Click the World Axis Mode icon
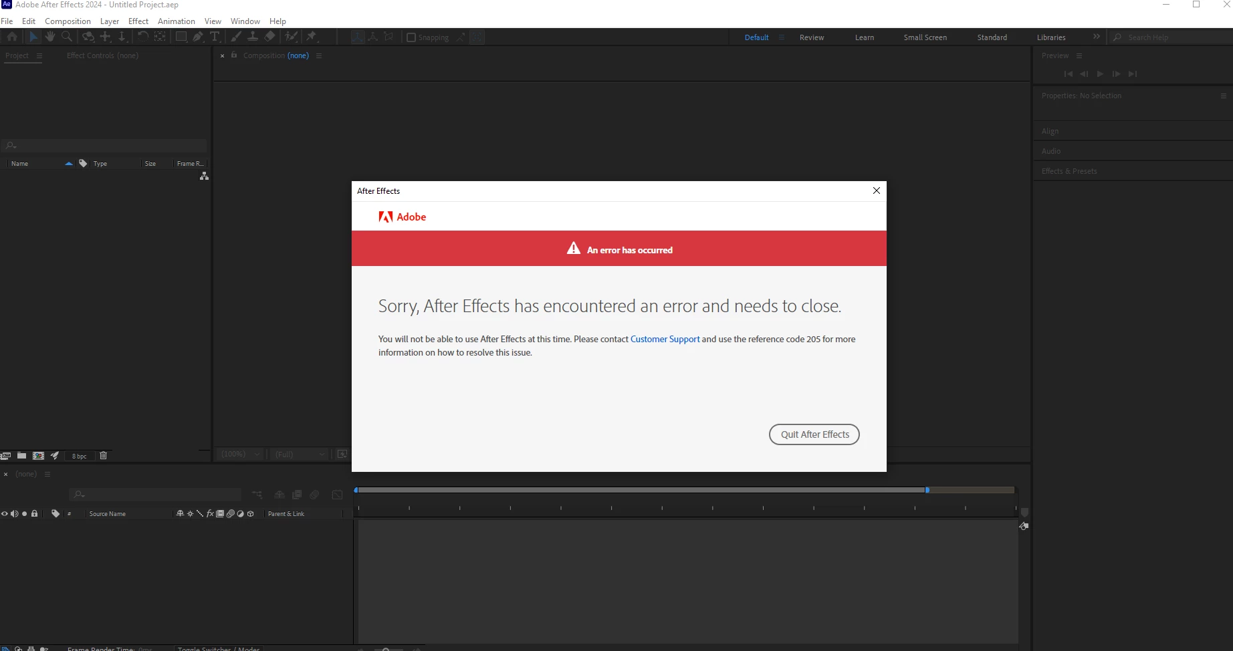This screenshot has width=1233, height=651. (373, 37)
